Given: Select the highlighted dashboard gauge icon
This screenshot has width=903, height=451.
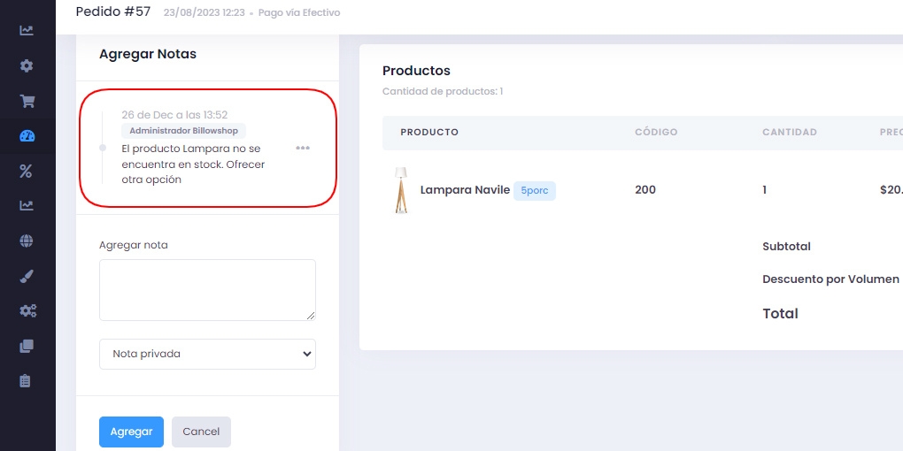Looking at the screenshot, I should pyautogui.click(x=27, y=136).
